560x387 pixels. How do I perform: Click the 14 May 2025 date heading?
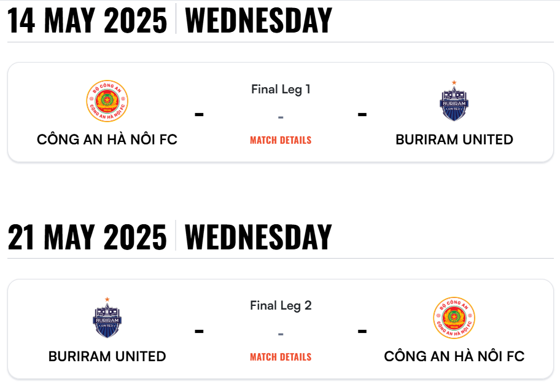[x=87, y=20]
